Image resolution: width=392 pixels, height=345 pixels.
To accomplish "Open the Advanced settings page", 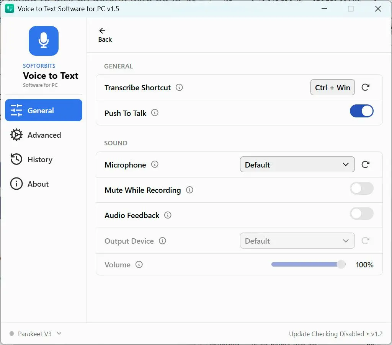I will coord(44,135).
